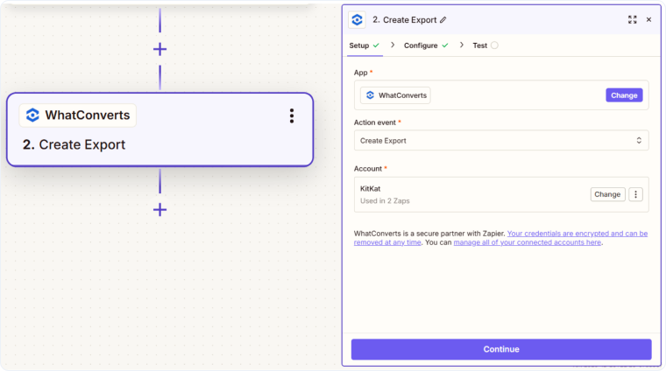Add a step below Create Export
Image resolution: width=666 pixels, height=371 pixels.
click(159, 209)
